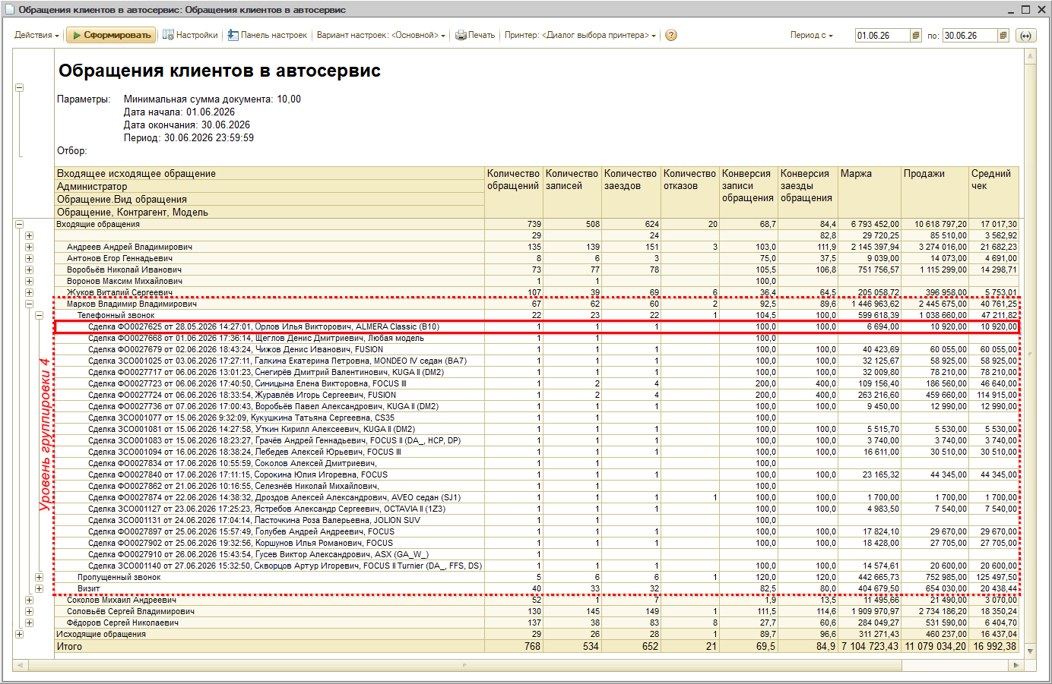Select the Сделка ЗСО001140 Скворцов Артур Игоревич row
The width and height of the screenshot is (1052, 684).
coord(537,566)
